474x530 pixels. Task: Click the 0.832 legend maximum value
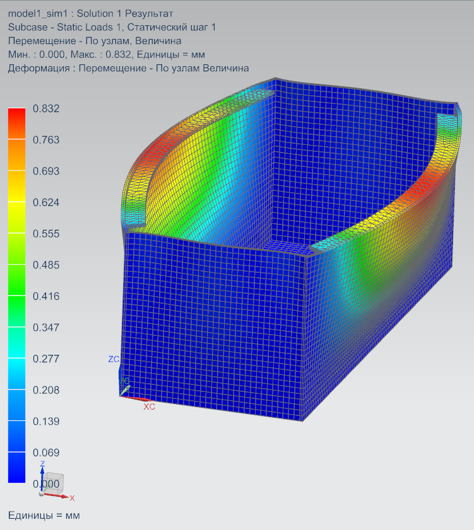pos(46,108)
